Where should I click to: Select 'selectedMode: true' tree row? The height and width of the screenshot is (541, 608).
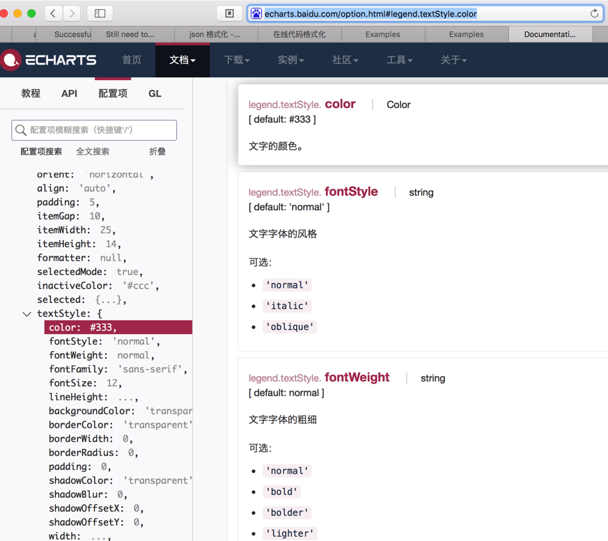[90, 272]
